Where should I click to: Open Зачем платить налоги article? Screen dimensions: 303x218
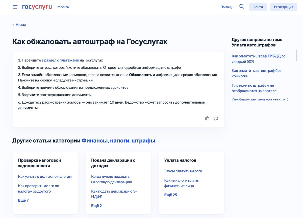coord(183,171)
